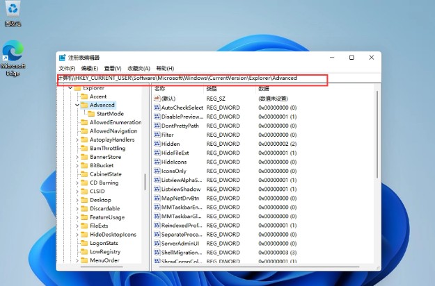This screenshot has height=286, width=435.
Task: Select the ListviewAlphaS value icon
Action: (157, 180)
